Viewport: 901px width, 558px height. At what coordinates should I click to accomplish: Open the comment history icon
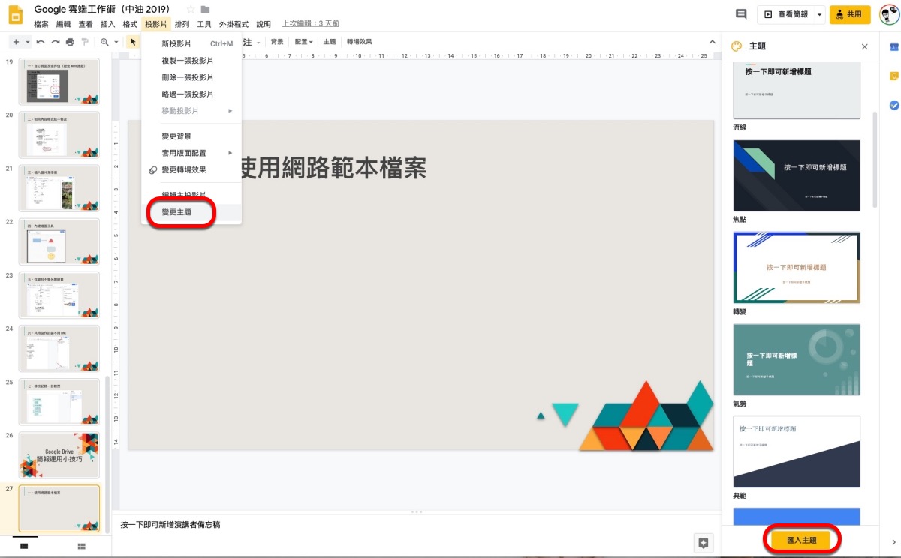tap(741, 14)
